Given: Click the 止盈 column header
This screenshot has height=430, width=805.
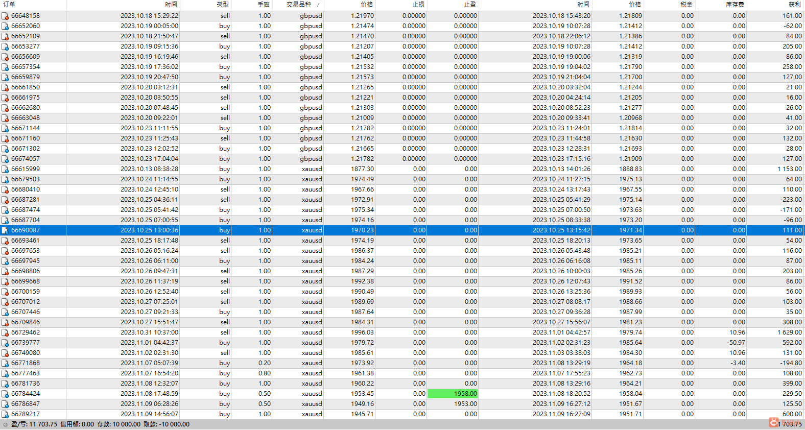Looking at the screenshot, I should 470,5.
